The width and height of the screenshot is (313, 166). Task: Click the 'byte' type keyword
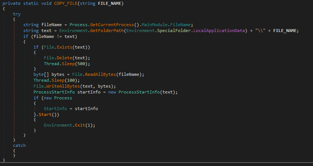pyautogui.click(x=39, y=74)
